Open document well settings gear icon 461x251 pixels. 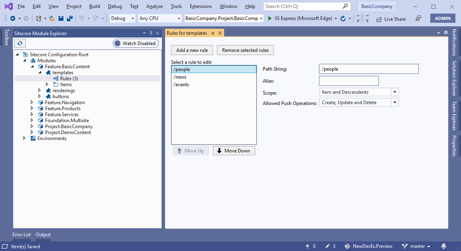point(446,32)
